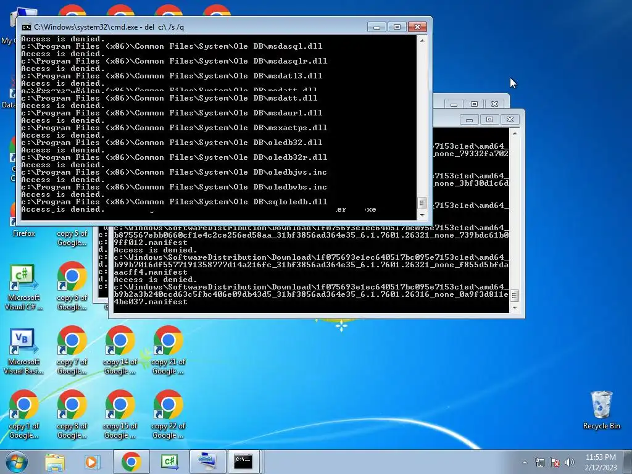The width and height of the screenshot is (632, 474).
Task: Click the 9ff012.manifest line in lower cmd
Action: tap(151, 243)
